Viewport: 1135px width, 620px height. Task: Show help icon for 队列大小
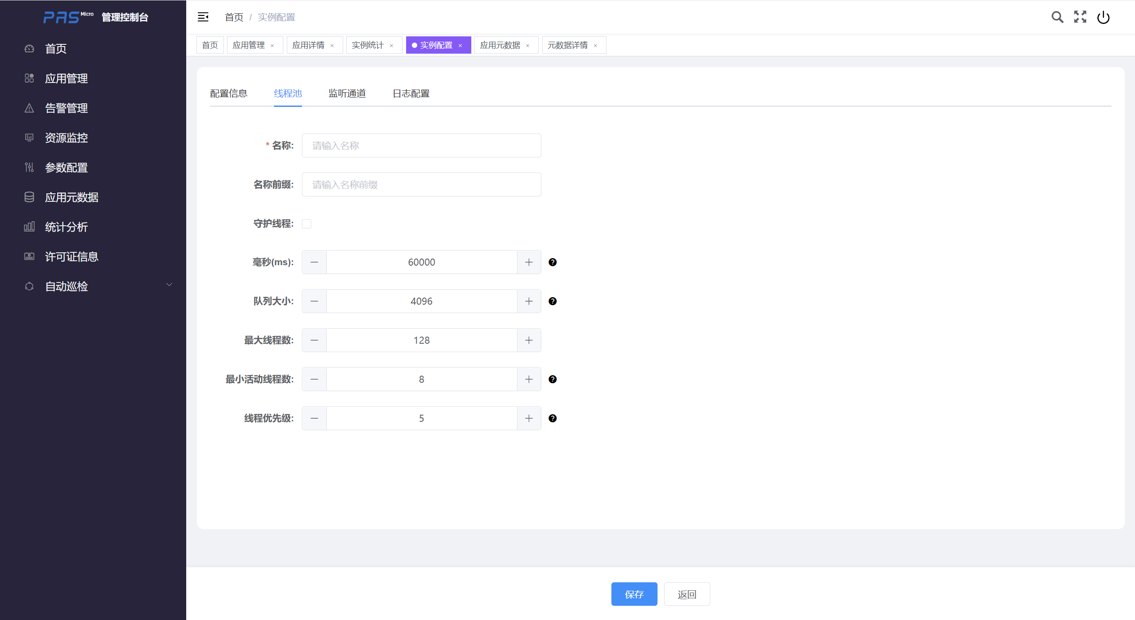click(x=552, y=301)
